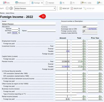Click the Foreign country name UK
The image size is (104, 102).
click(x=90, y=31)
